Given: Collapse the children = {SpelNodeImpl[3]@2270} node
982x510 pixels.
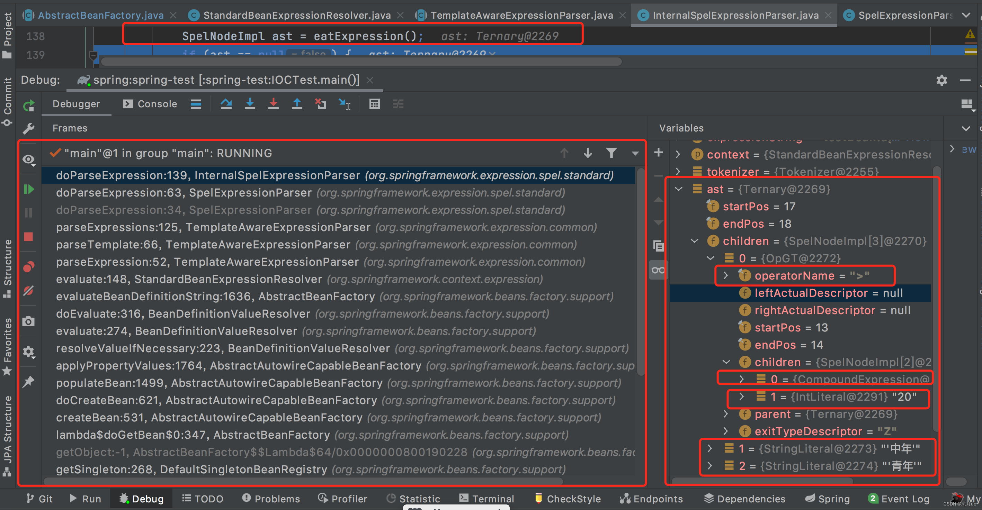Looking at the screenshot, I should coord(695,241).
